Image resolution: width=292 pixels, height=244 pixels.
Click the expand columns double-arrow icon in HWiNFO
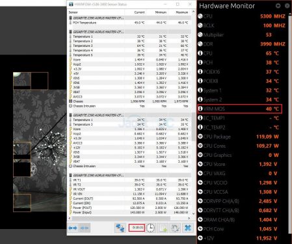73,228
